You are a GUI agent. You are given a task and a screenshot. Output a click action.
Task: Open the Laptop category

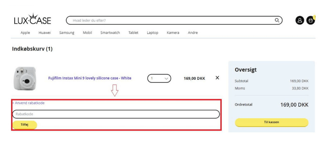[152, 33]
